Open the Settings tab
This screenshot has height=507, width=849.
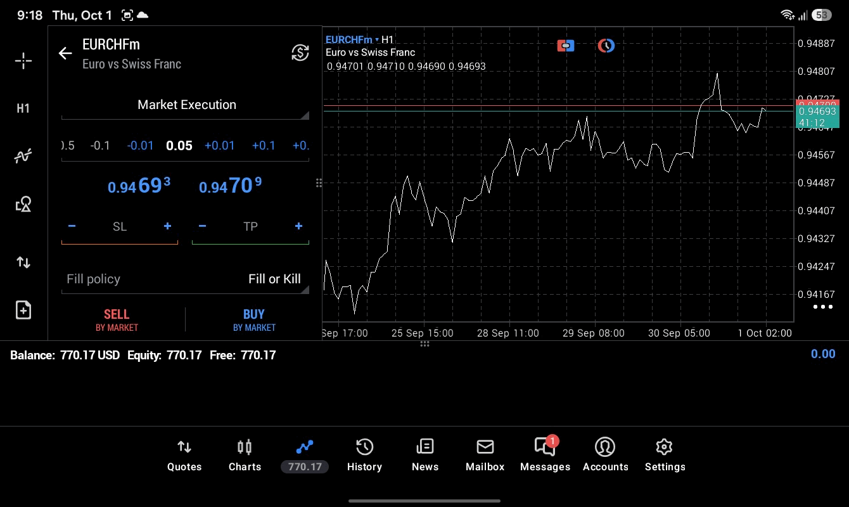[x=665, y=456]
